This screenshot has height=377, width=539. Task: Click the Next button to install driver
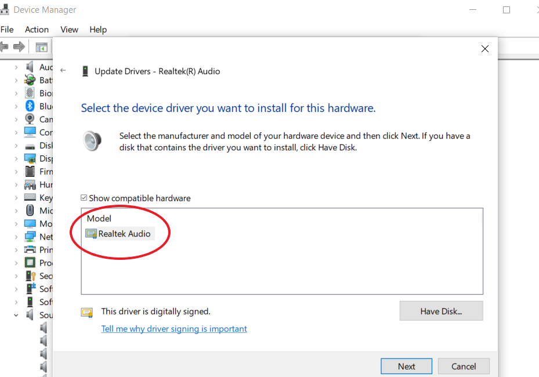(x=406, y=366)
